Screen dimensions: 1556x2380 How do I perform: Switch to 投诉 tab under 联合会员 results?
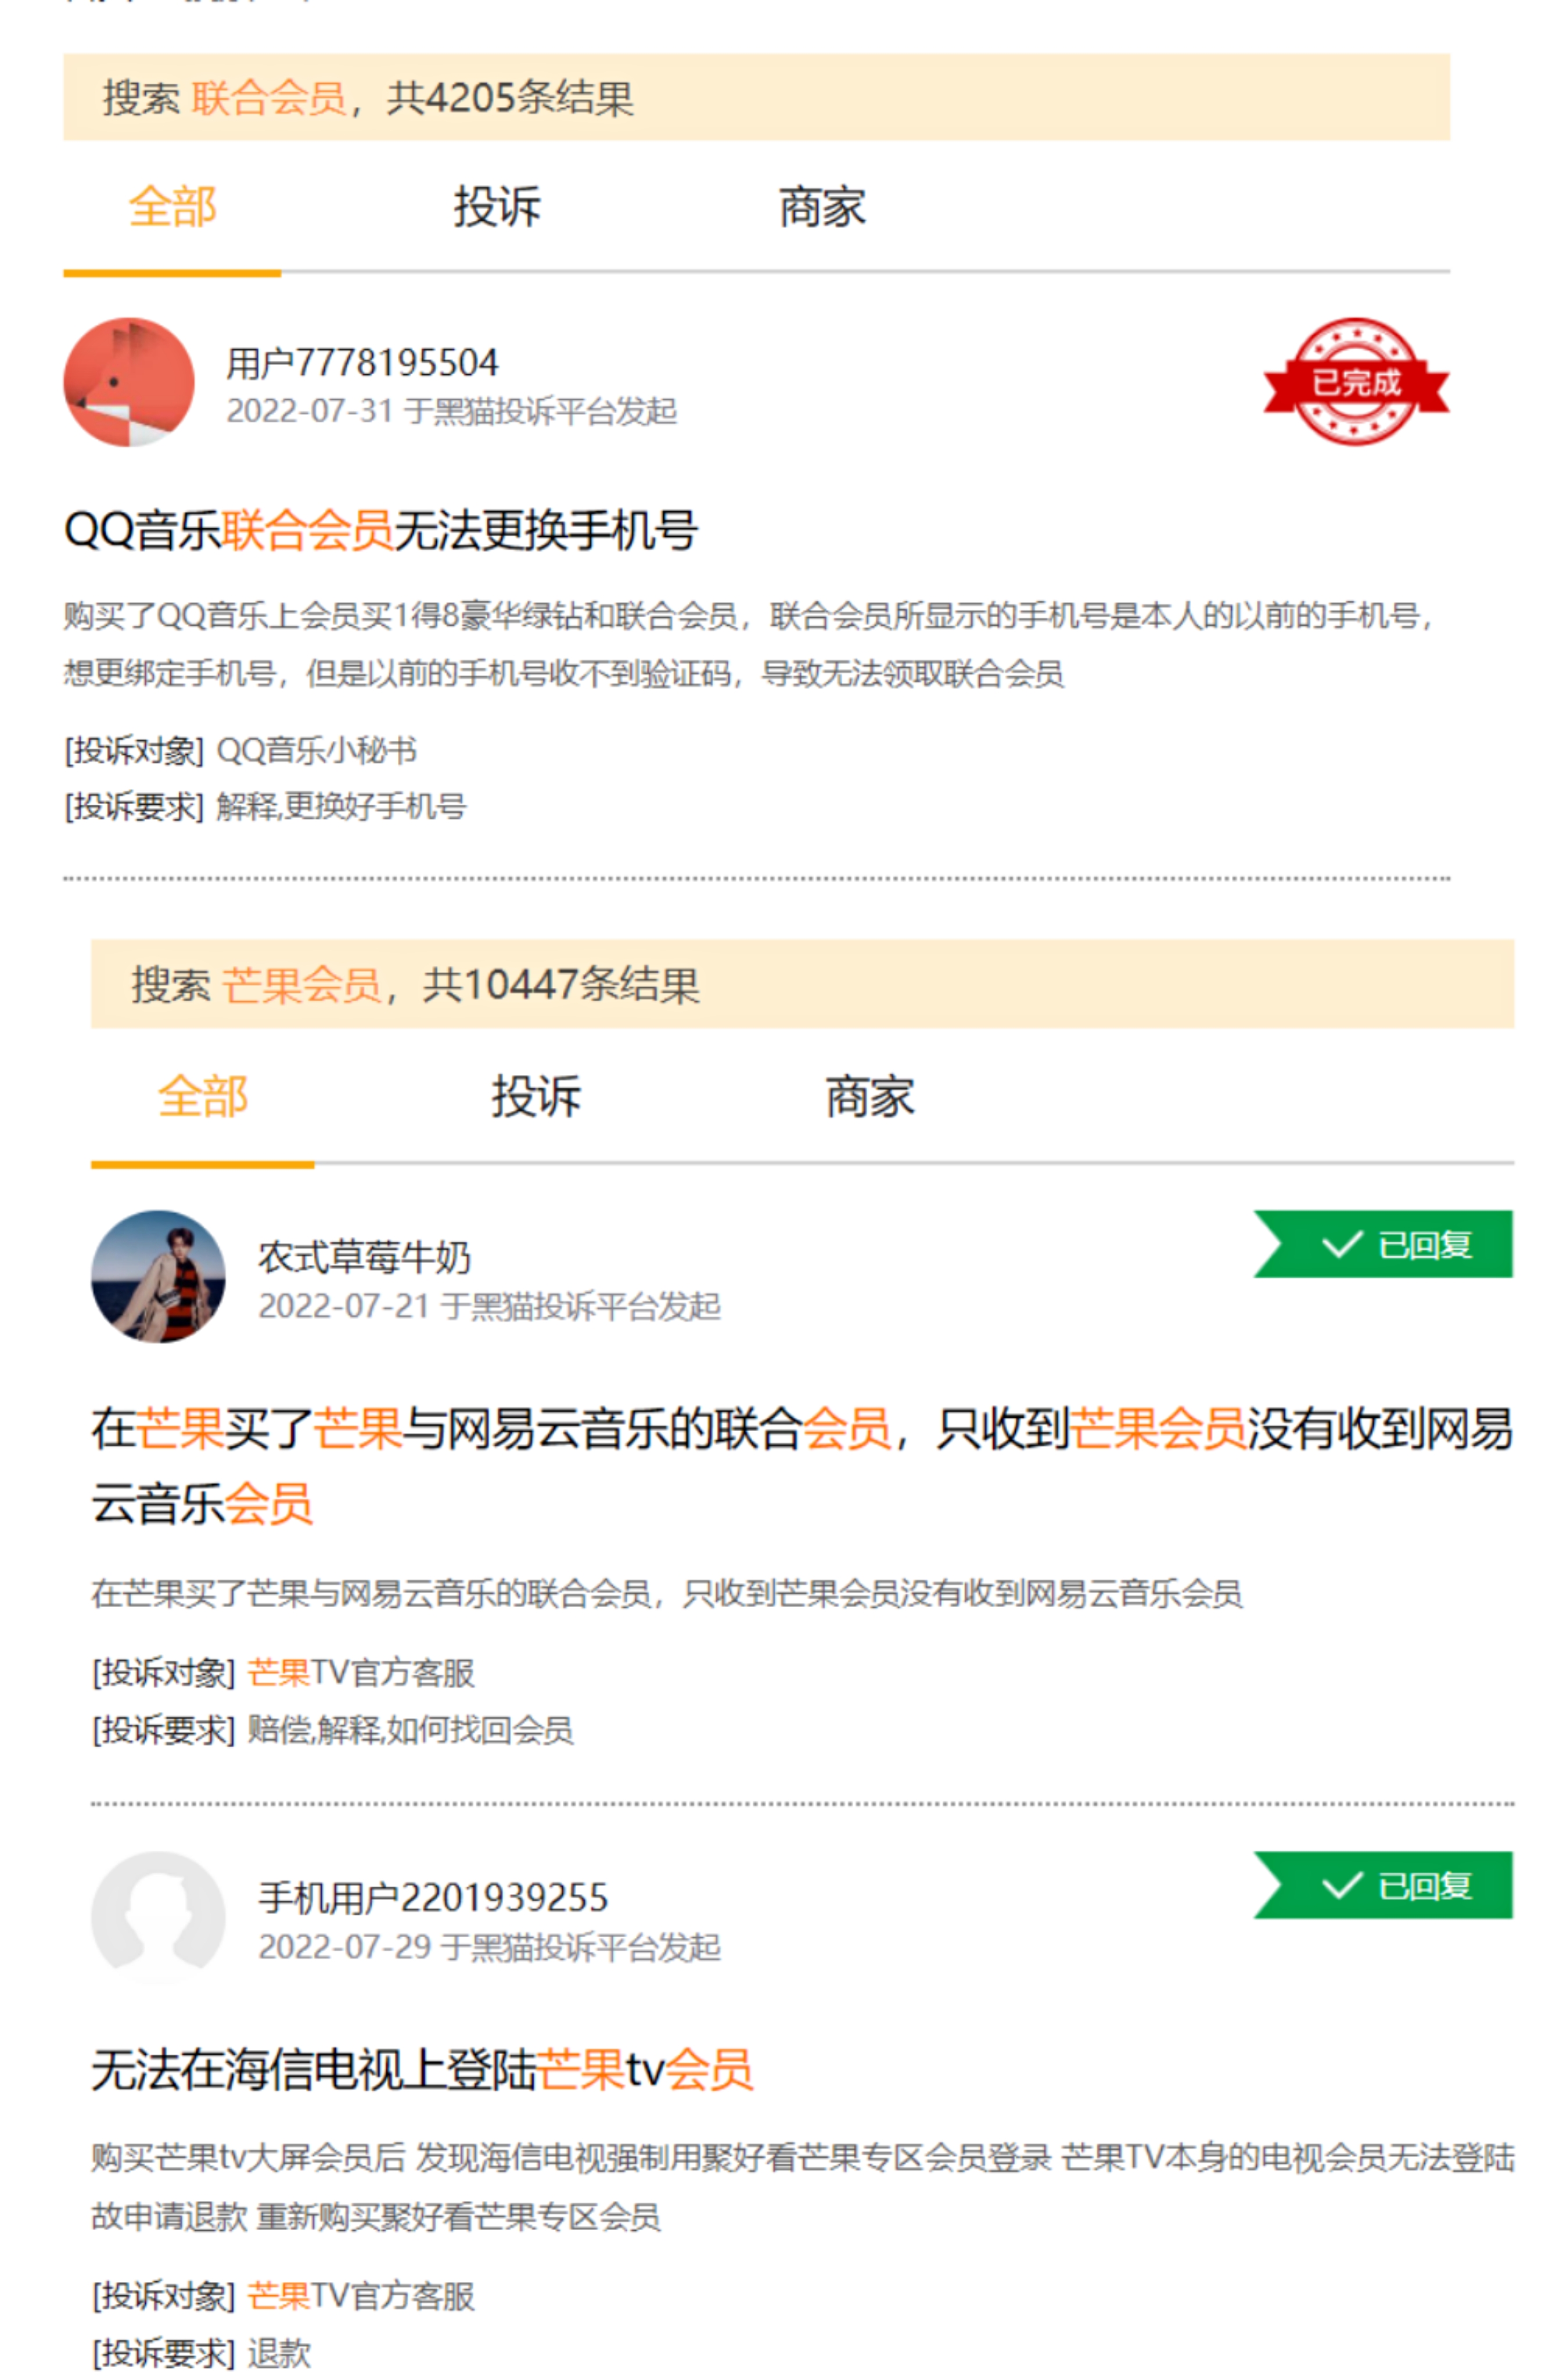point(497,208)
